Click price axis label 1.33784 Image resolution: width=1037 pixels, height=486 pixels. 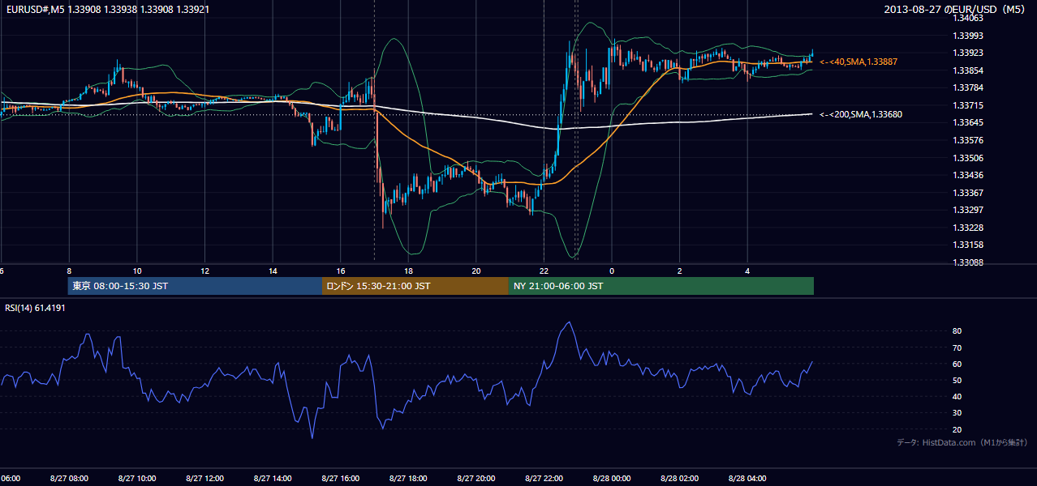[x=968, y=87]
